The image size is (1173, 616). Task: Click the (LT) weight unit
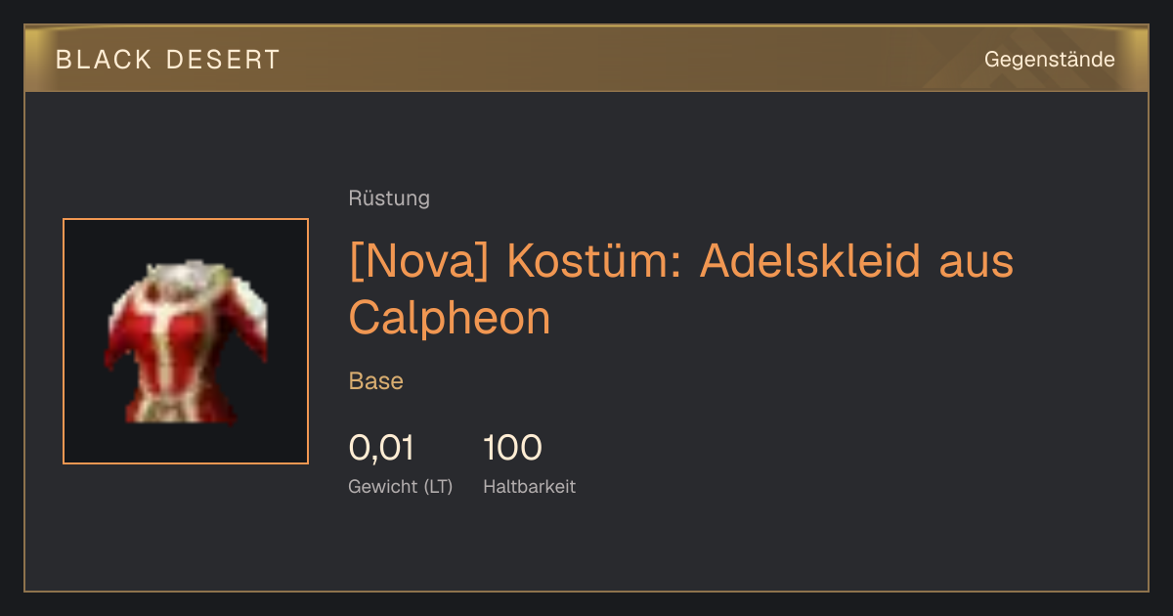point(438,487)
